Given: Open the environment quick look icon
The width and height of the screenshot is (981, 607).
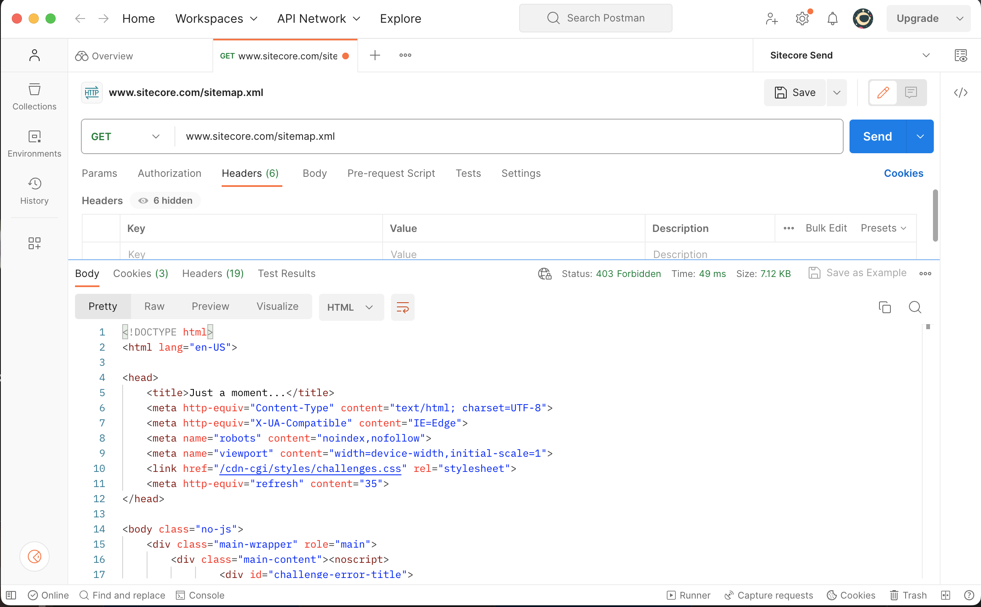Looking at the screenshot, I should (961, 55).
